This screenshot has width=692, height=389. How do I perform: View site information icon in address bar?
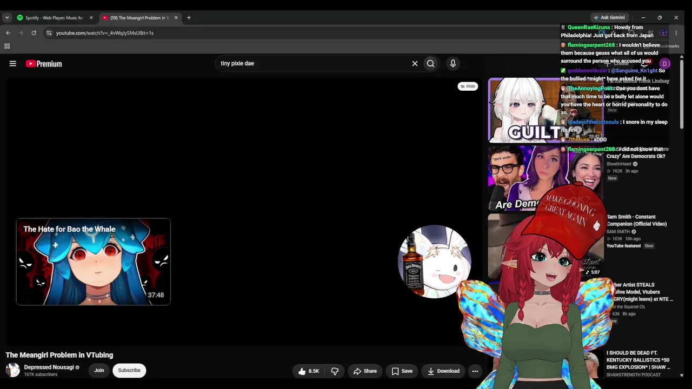coord(49,33)
